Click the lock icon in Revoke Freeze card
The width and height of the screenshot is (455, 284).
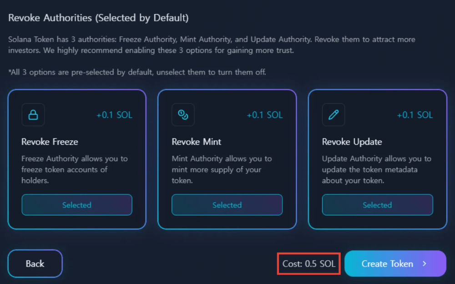point(33,115)
